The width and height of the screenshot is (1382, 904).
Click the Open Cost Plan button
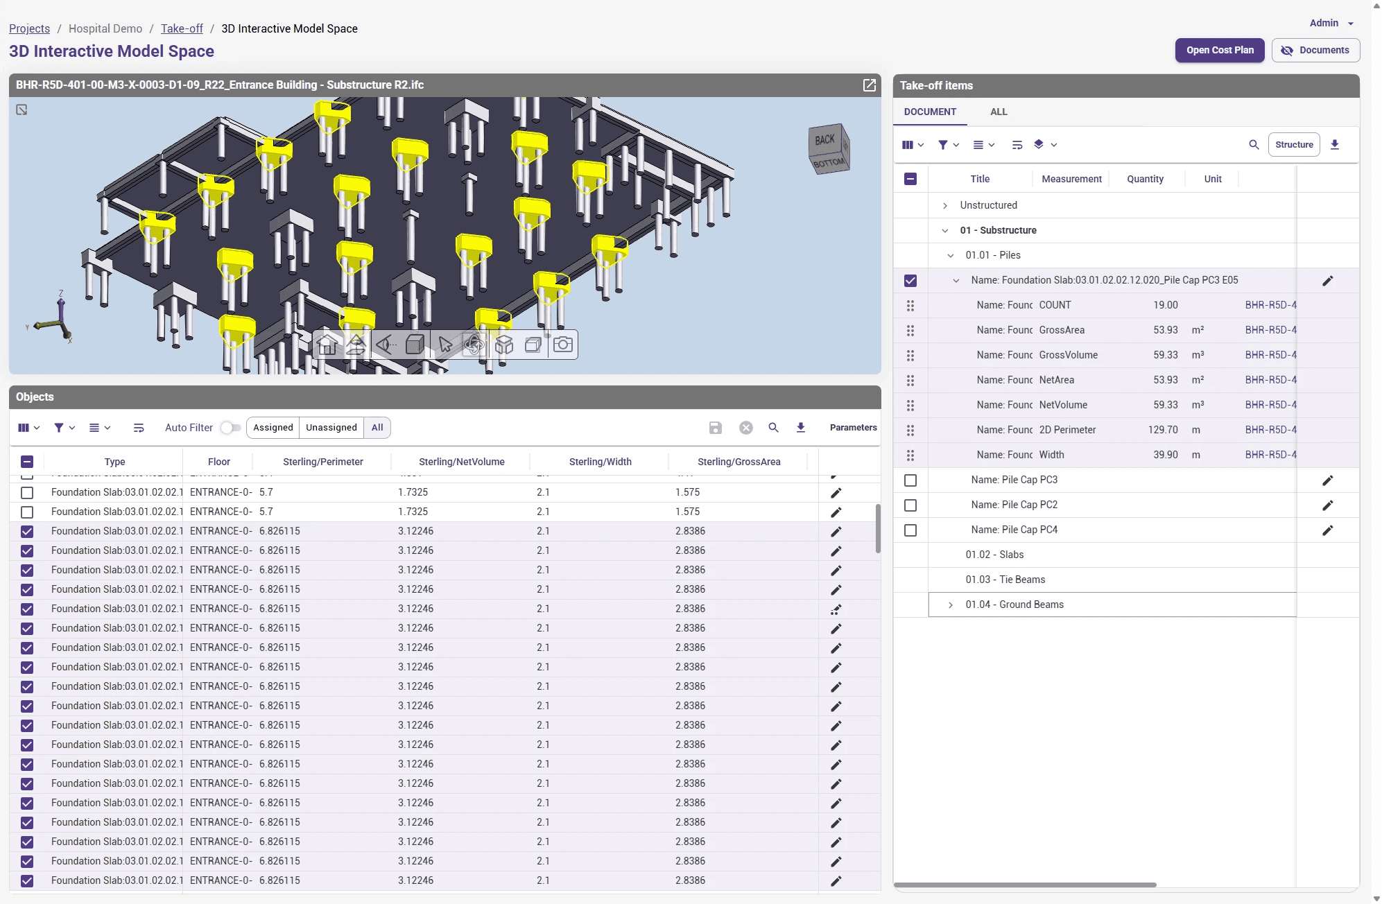click(1220, 50)
